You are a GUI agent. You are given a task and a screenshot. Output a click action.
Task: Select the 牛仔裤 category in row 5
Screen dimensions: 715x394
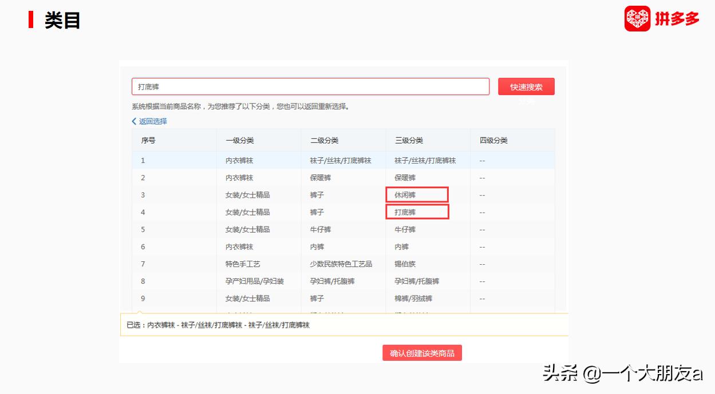point(405,229)
